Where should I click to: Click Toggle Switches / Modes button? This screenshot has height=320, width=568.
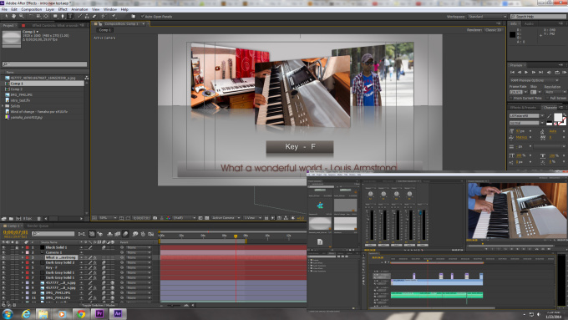coord(98,306)
